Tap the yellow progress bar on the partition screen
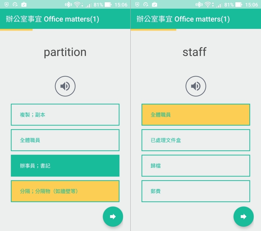261x231 pixels. pyautogui.click(x=16, y=30)
